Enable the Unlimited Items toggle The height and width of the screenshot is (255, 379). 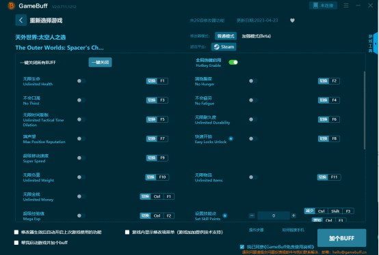253,177
